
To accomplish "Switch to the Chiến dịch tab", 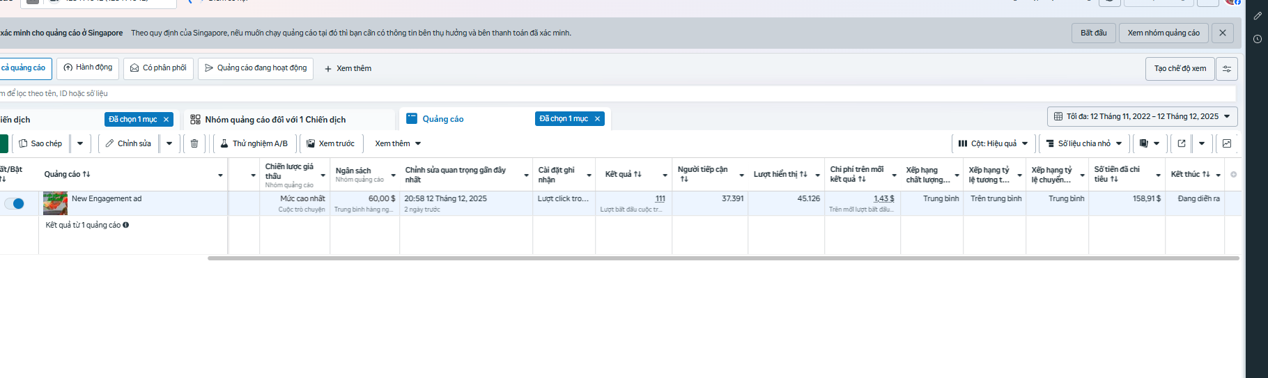I will tap(15, 120).
